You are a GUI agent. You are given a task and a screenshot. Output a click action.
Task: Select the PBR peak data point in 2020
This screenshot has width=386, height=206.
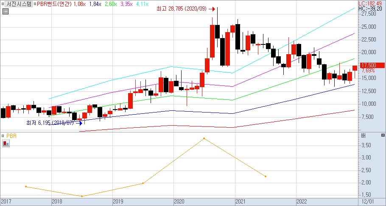tap(204, 138)
